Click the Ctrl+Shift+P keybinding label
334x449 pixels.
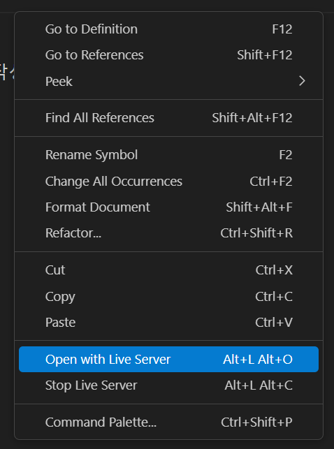[256, 422]
